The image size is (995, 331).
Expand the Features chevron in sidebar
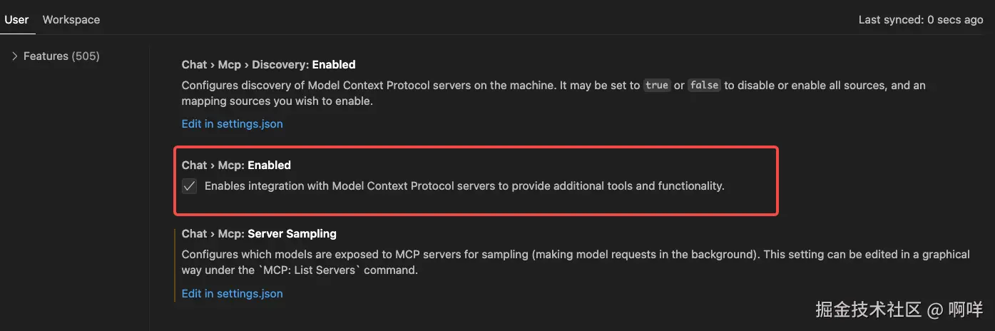click(14, 56)
